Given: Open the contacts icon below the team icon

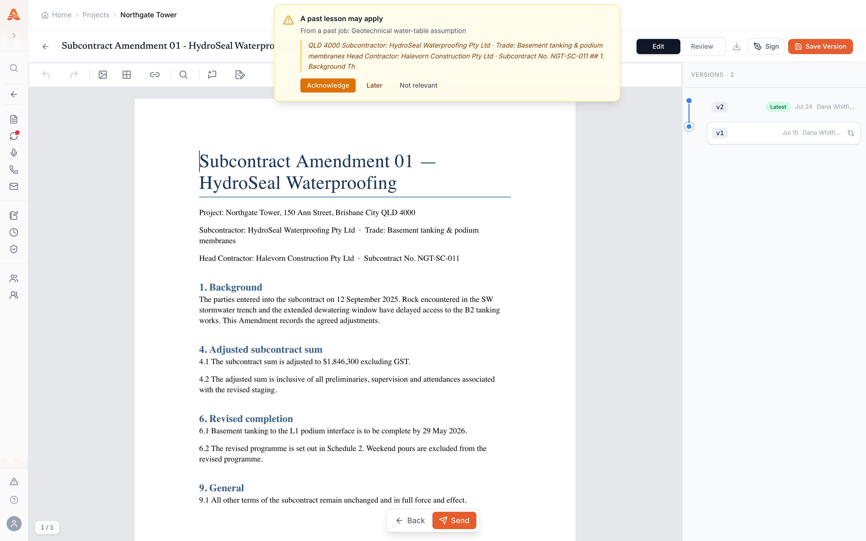Looking at the screenshot, I should point(14,295).
